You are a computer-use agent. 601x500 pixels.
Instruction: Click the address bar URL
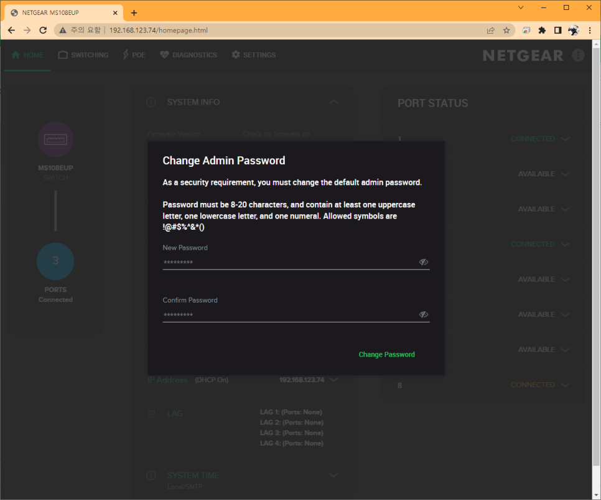(x=158, y=31)
